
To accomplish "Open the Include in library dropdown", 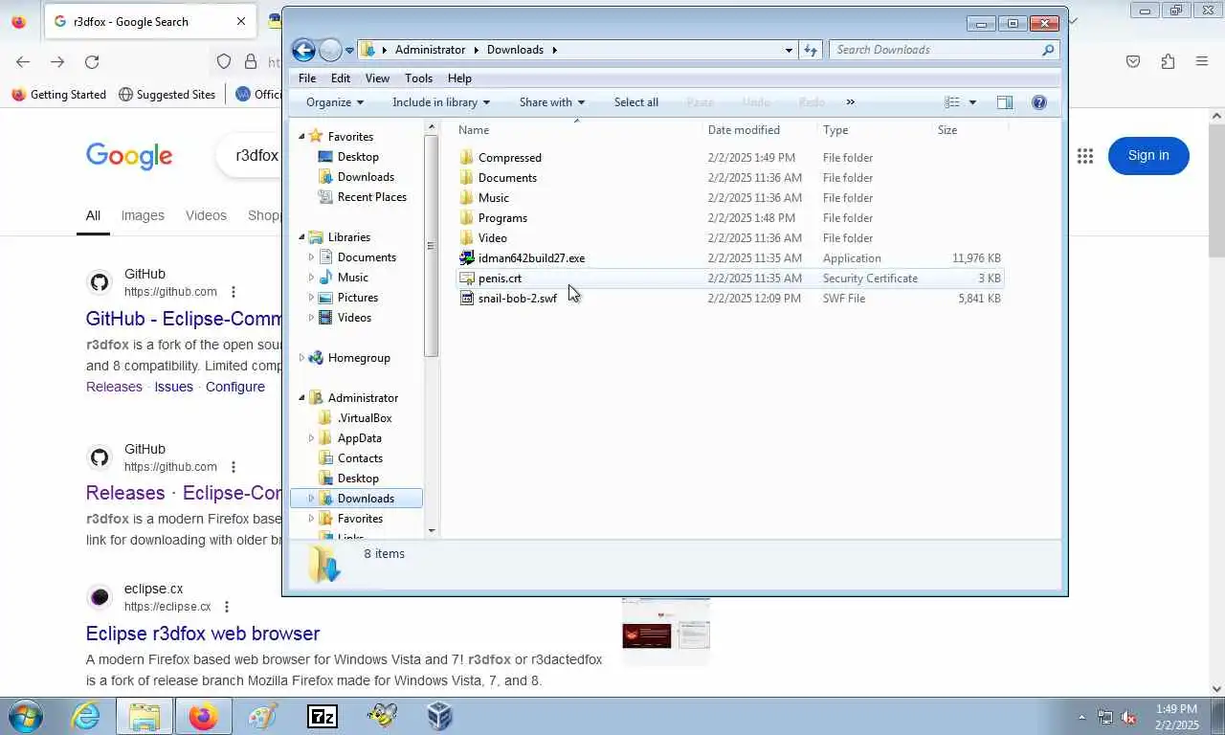I will click(x=441, y=102).
